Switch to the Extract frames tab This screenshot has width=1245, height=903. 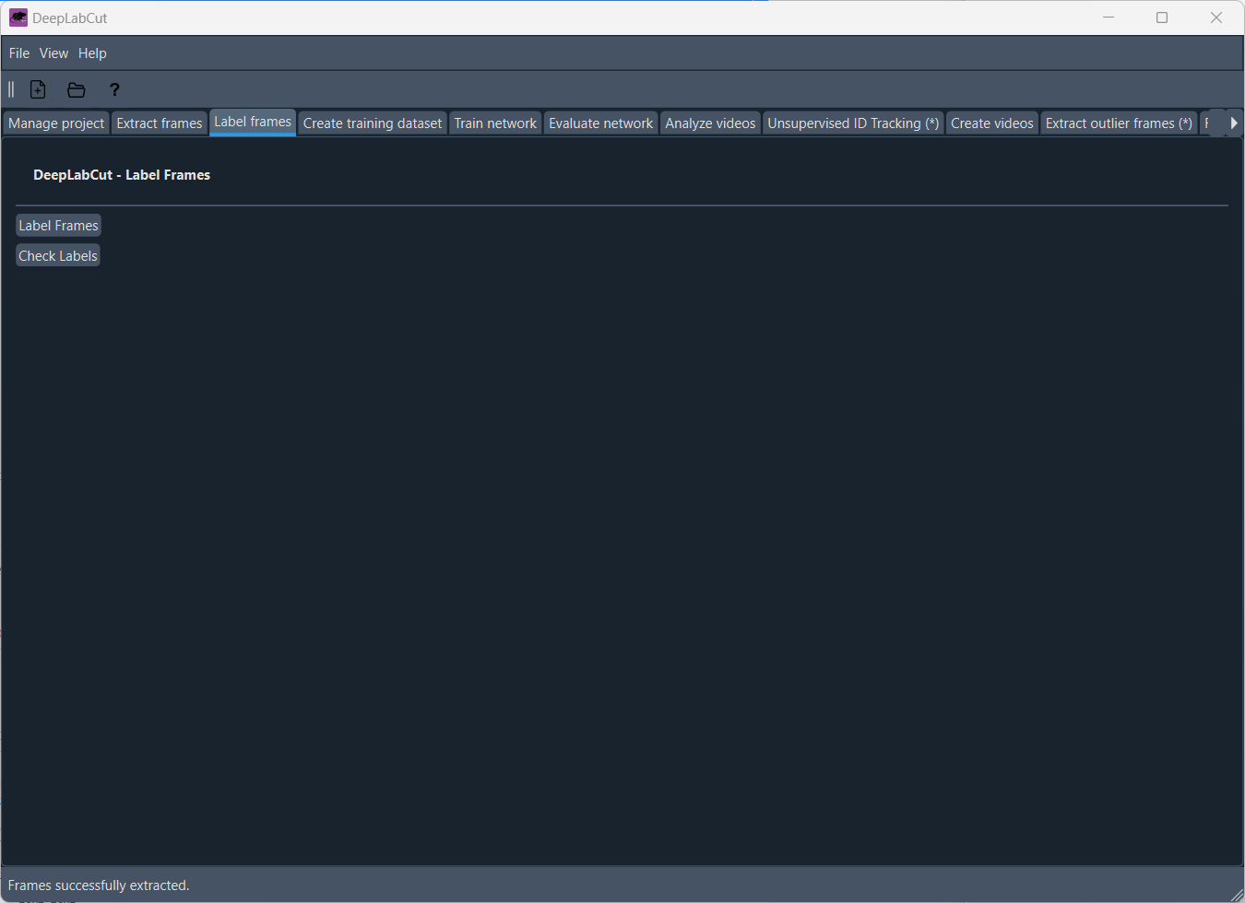160,123
